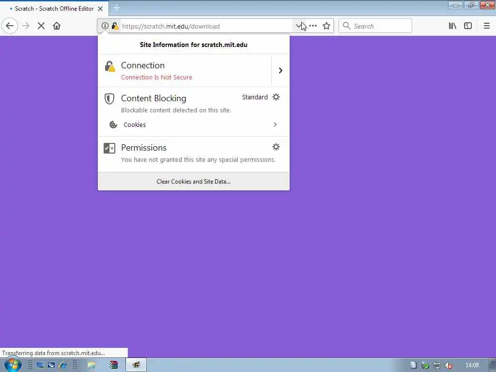Click the 'Connection Is Not Secure' text
The image size is (496, 372).
156,77
